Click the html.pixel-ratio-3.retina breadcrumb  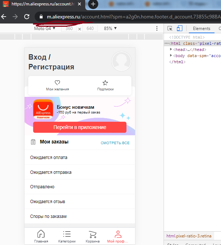[189, 236]
